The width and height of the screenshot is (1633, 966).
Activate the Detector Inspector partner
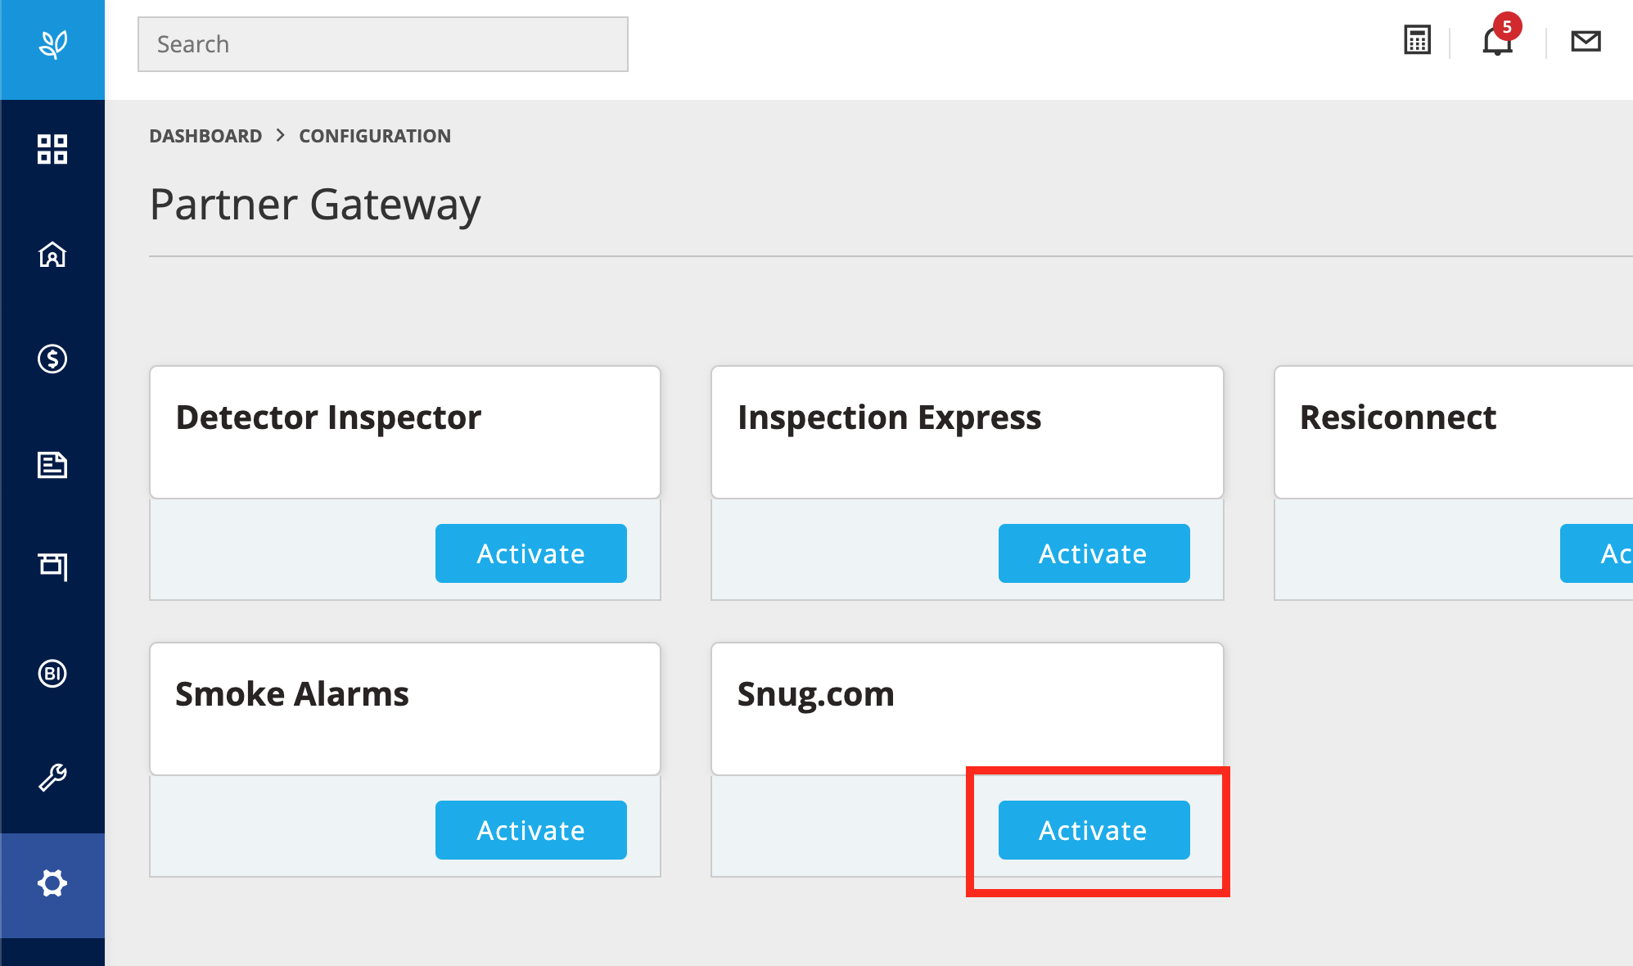pos(530,553)
